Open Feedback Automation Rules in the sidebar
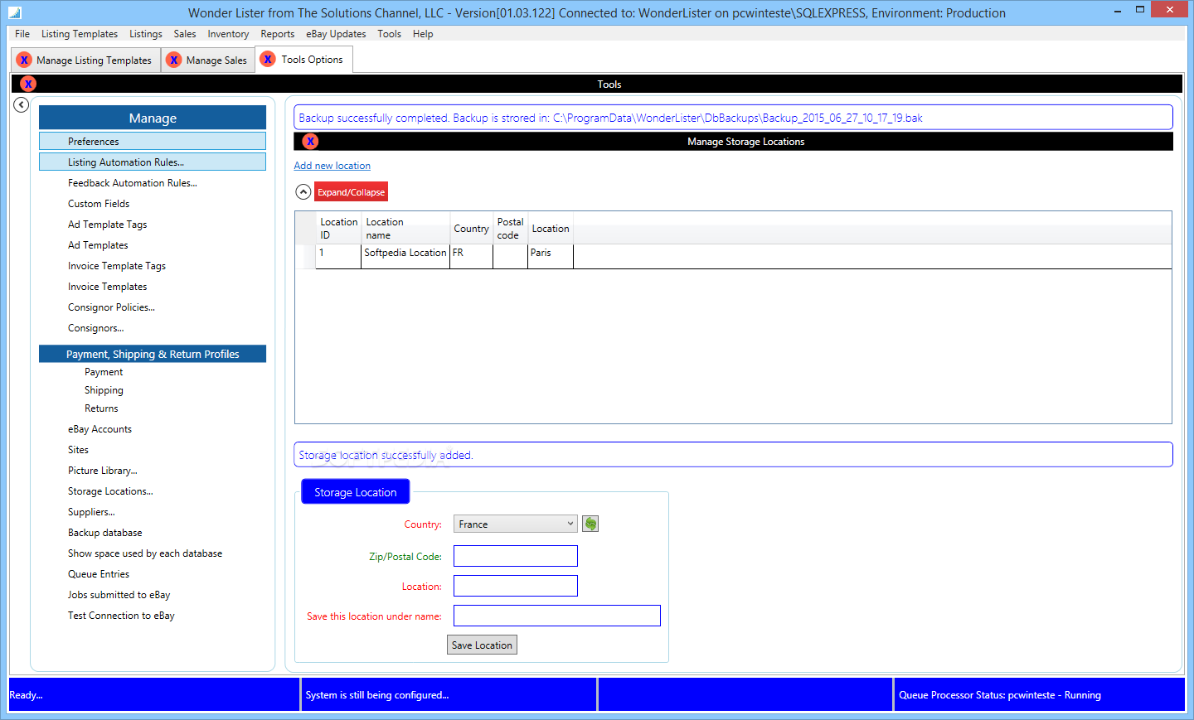 [x=133, y=183]
